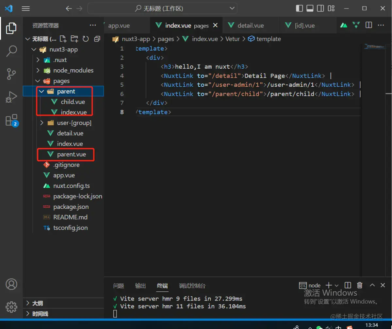Toggle the bottom panel layout button
This screenshot has height=329, width=392.
click(310, 9)
